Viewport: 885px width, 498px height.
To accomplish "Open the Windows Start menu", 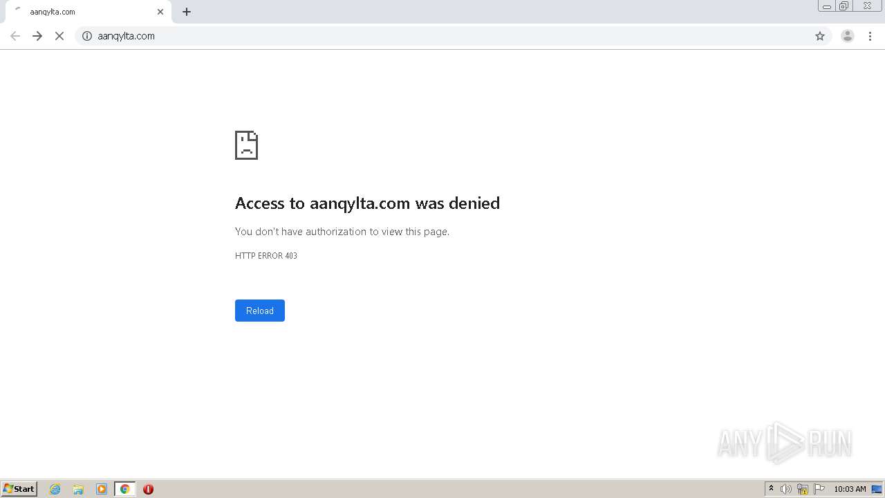I will pos(19,489).
